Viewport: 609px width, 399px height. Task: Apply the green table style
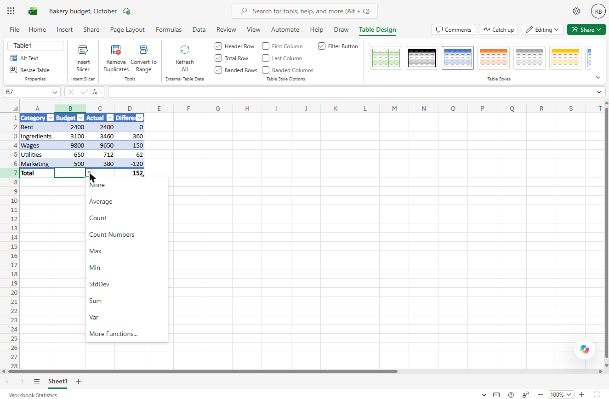(x=386, y=58)
